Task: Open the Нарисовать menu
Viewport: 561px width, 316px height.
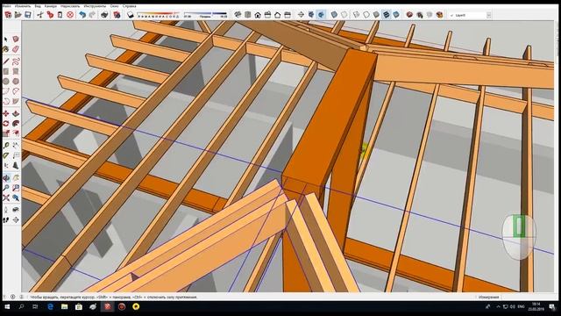Action: tap(70, 6)
